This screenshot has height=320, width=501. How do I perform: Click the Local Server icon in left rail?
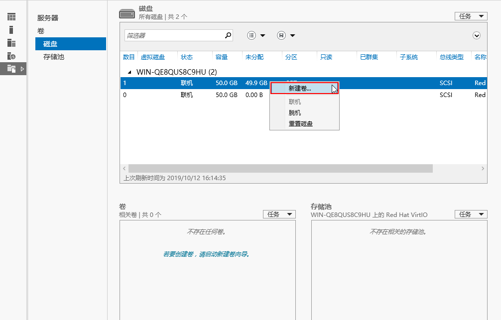pyautogui.click(x=11, y=30)
